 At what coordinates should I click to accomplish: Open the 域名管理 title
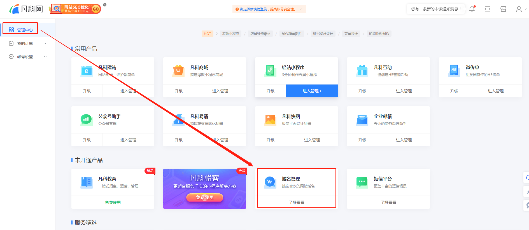[x=291, y=179]
